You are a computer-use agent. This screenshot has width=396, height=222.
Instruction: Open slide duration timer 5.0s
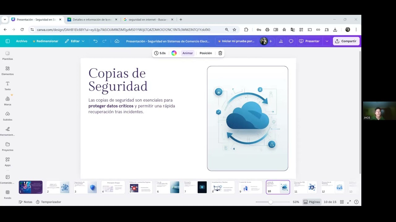tap(160, 53)
